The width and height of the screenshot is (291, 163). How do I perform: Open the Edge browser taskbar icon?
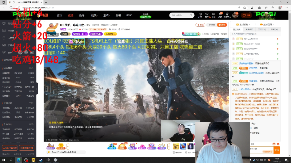(19, 160)
